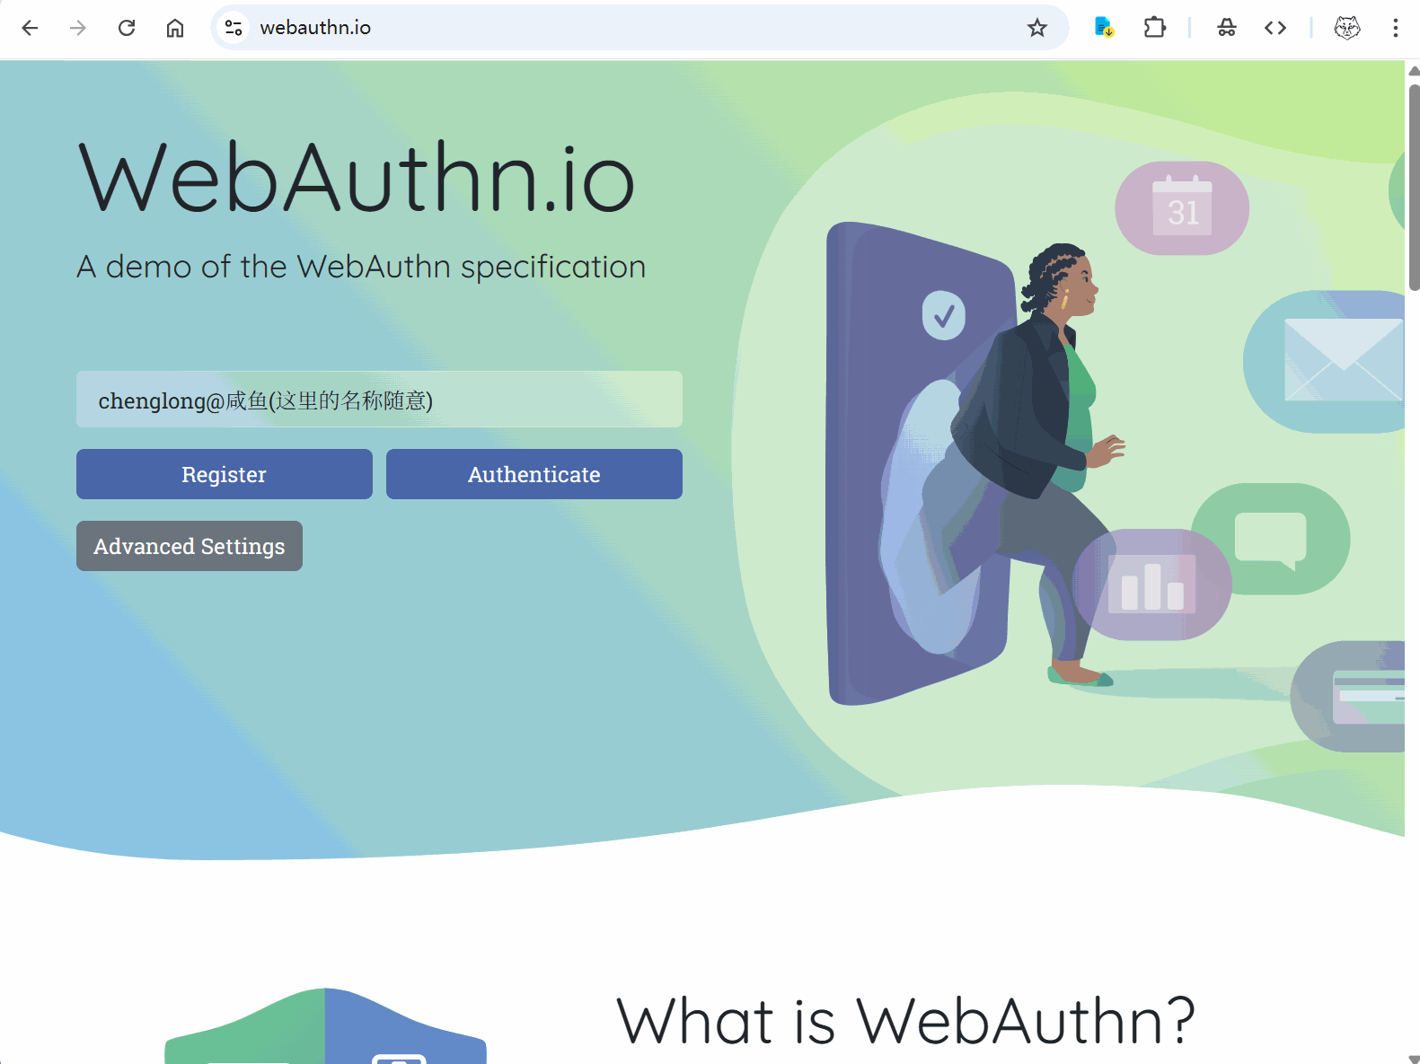Open the extensions puzzle icon
This screenshot has height=1064, width=1420.
click(x=1155, y=28)
